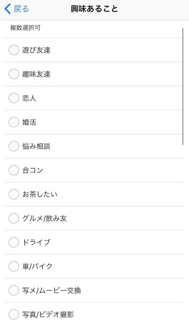Viewport: 189px width, 325px height.
Task: Tap the 複数選択可 header label
Action: 25,28
